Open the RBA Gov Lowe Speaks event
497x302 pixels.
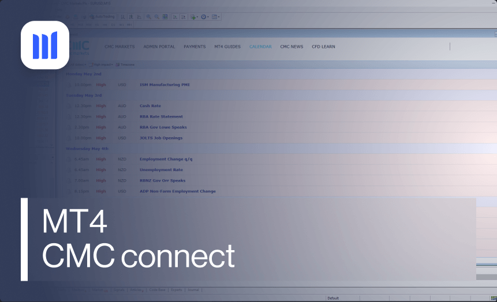(163, 127)
